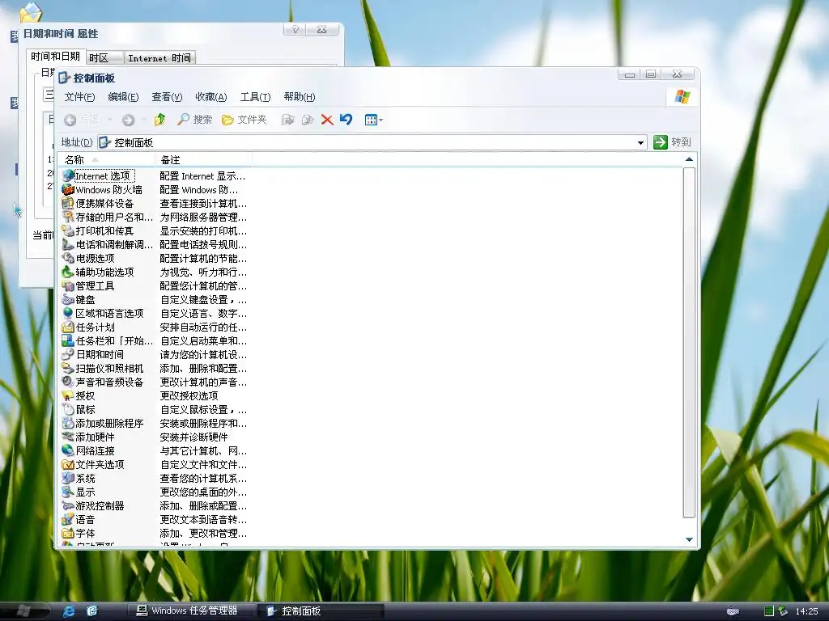Click the taskbar clock showing 14:25
The width and height of the screenshot is (829, 621).
[806, 611]
